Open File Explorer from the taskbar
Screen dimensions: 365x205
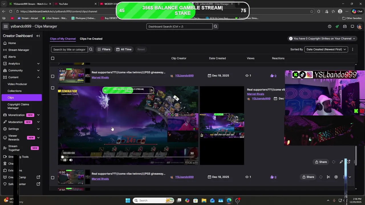click(204, 200)
